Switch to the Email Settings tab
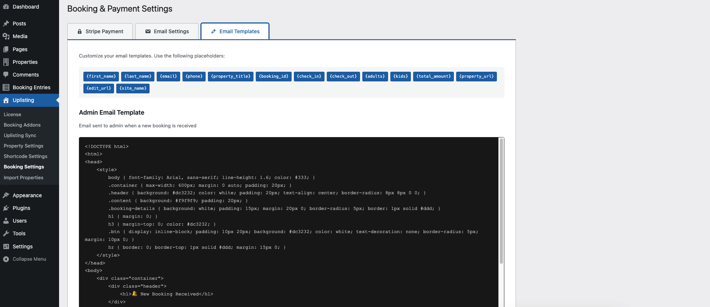 pos(167,31)
